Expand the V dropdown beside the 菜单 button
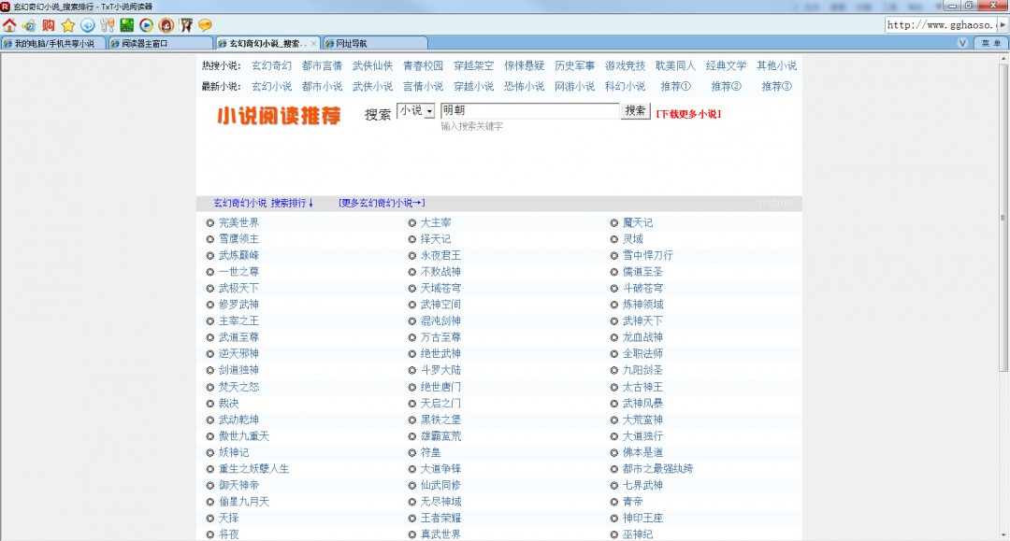 click(962, 43)
